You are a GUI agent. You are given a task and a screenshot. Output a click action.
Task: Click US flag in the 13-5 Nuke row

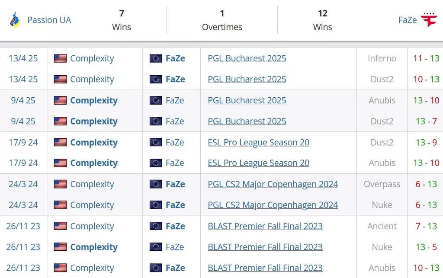click(60, 247)
